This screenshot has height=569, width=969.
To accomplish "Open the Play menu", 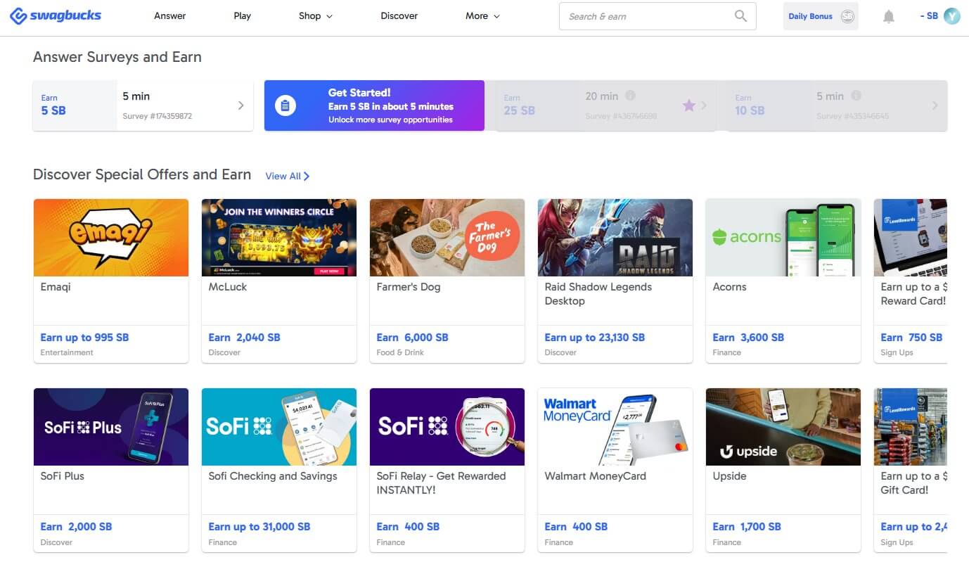I will [x=242, y=15].
